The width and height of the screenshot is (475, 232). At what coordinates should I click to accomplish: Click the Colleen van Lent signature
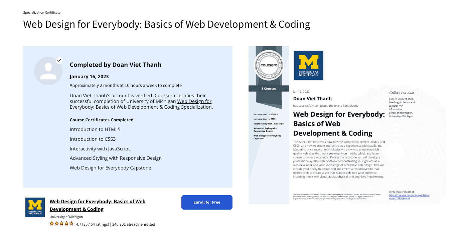[402, 92]
